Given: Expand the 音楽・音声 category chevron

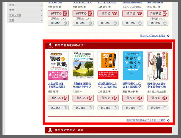Looking at the screenshot, I should (x=41, y=15).
